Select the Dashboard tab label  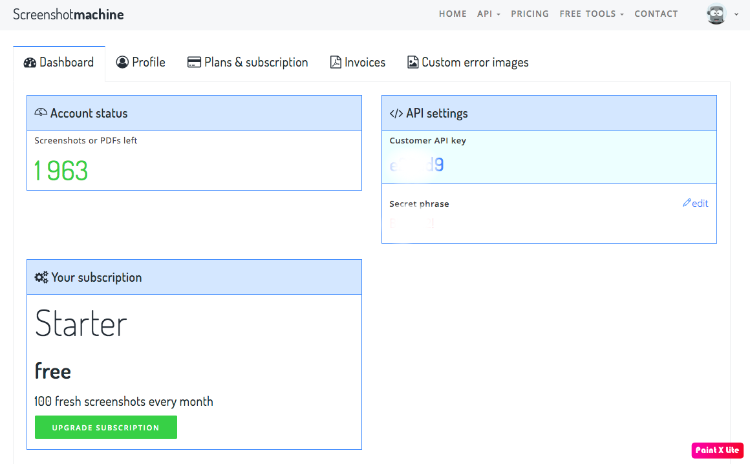pyautogui.click(x=67, y=62)
